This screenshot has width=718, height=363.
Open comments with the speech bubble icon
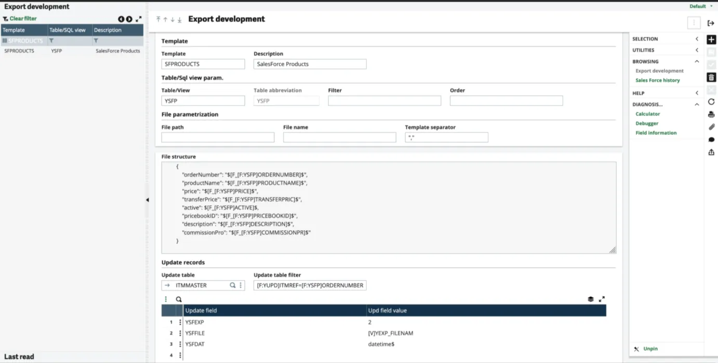pos(711,139)
